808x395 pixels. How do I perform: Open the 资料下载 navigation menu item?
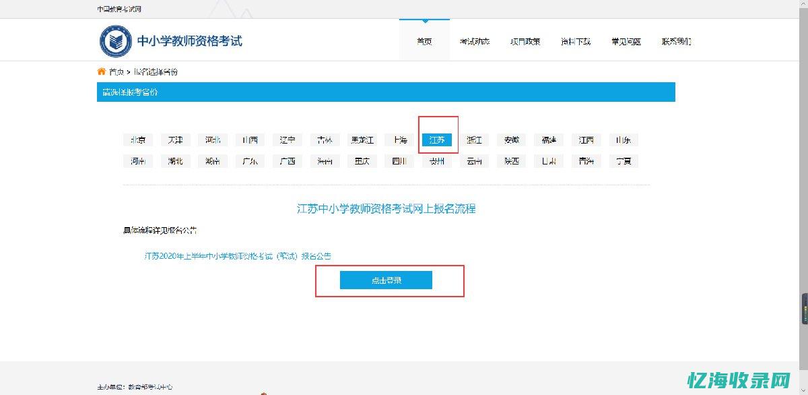click(x=575, y=40)
